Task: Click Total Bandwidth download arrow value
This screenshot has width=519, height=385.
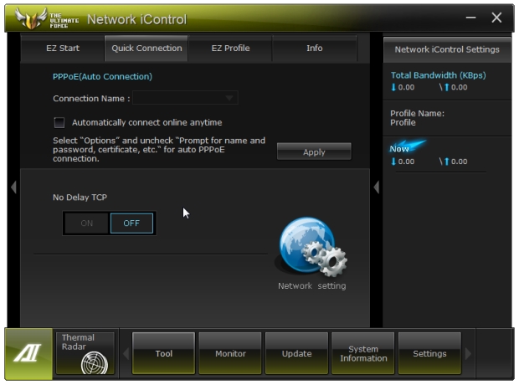Action: click(403, 87)
